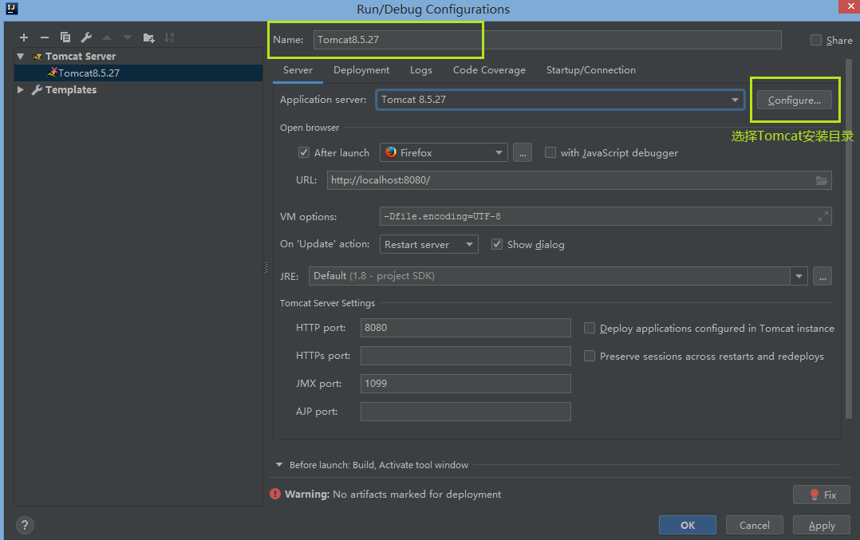Click the 'No artifacts marked for deployment' warning text
This screenshot has height=540, width=860.
click(x=416, y=494)
